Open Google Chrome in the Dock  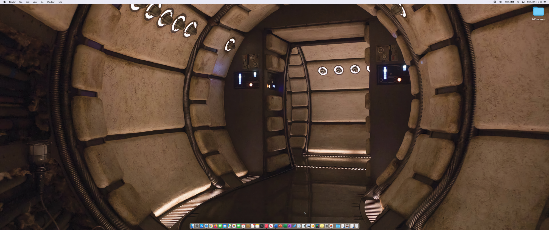[x=211, y=226]
